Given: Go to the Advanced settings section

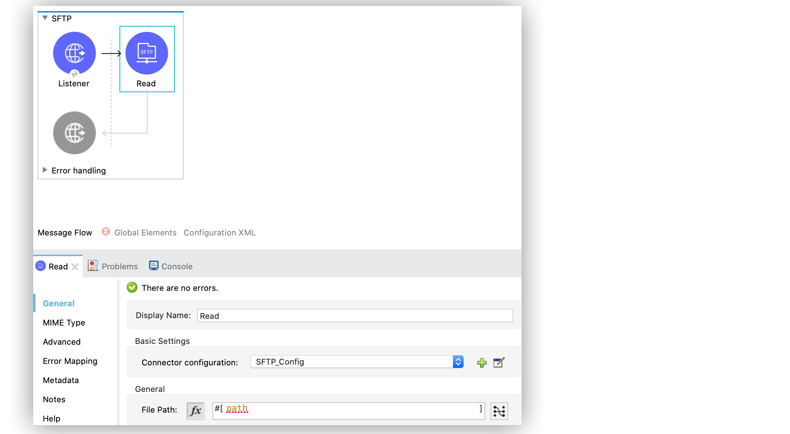Looking at the screenshot, I should 61,342.
